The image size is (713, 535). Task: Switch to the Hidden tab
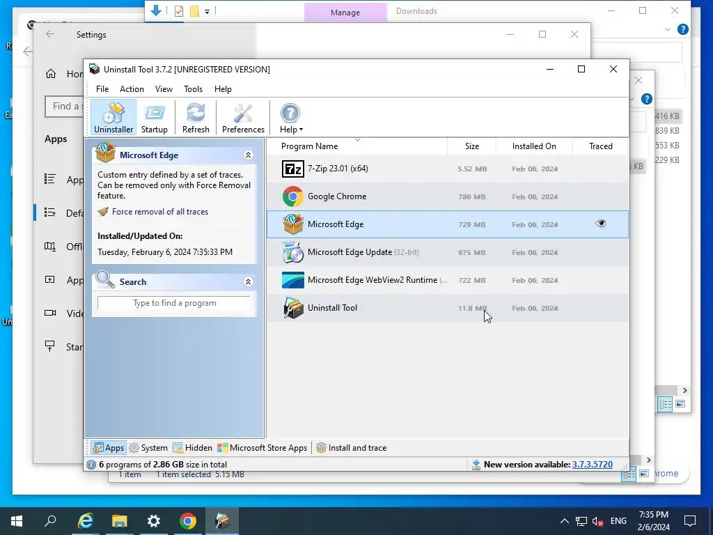pyautogui.click(x=193, y=448)
